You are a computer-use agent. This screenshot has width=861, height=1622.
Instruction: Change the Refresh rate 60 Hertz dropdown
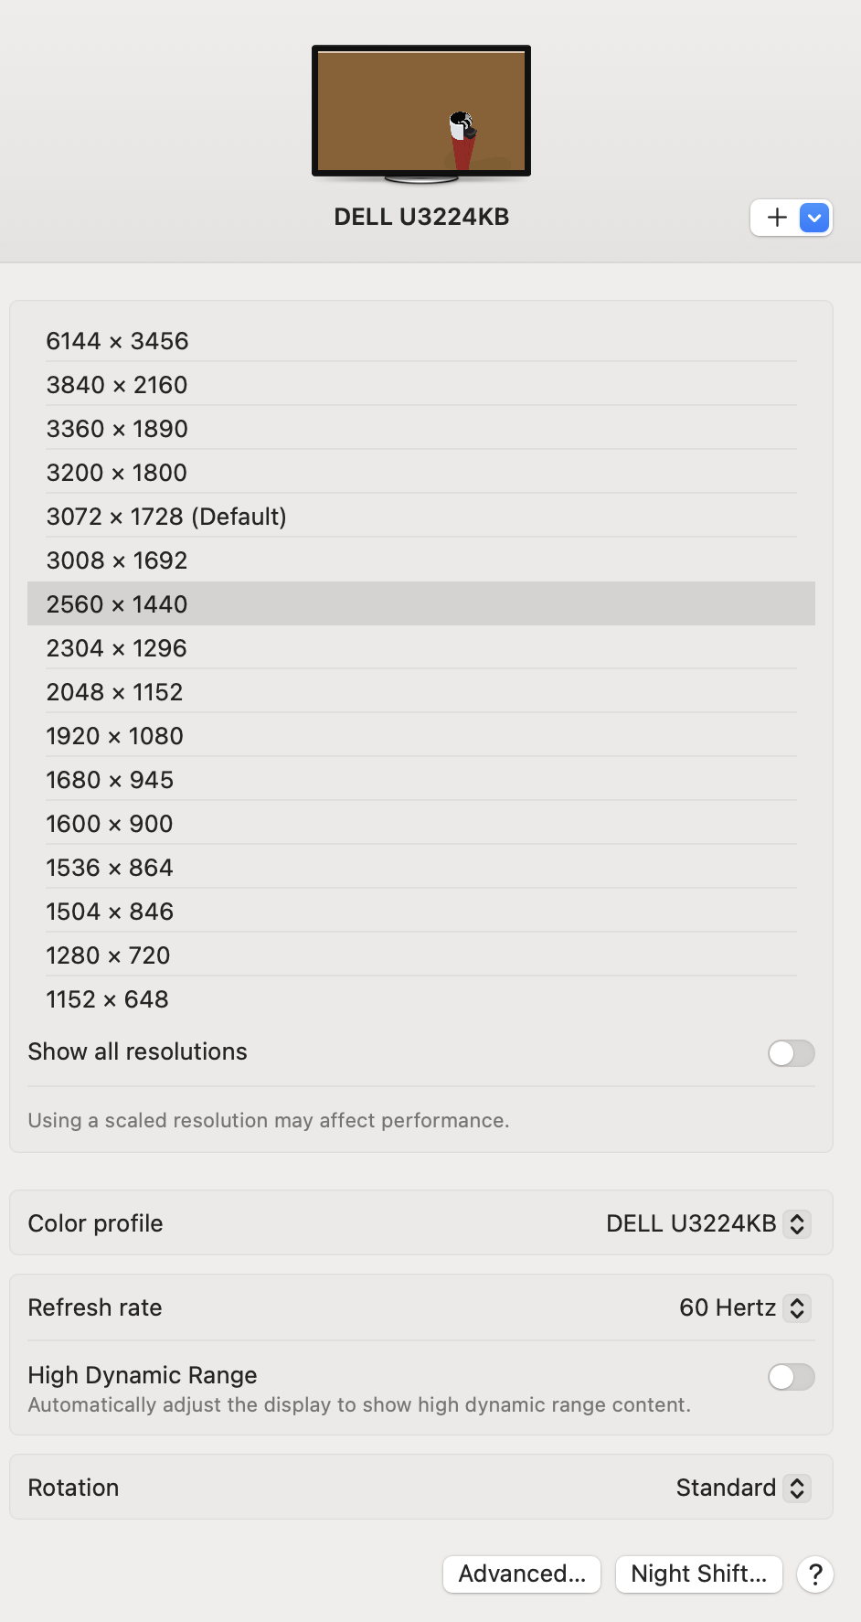coord(745,1308)
